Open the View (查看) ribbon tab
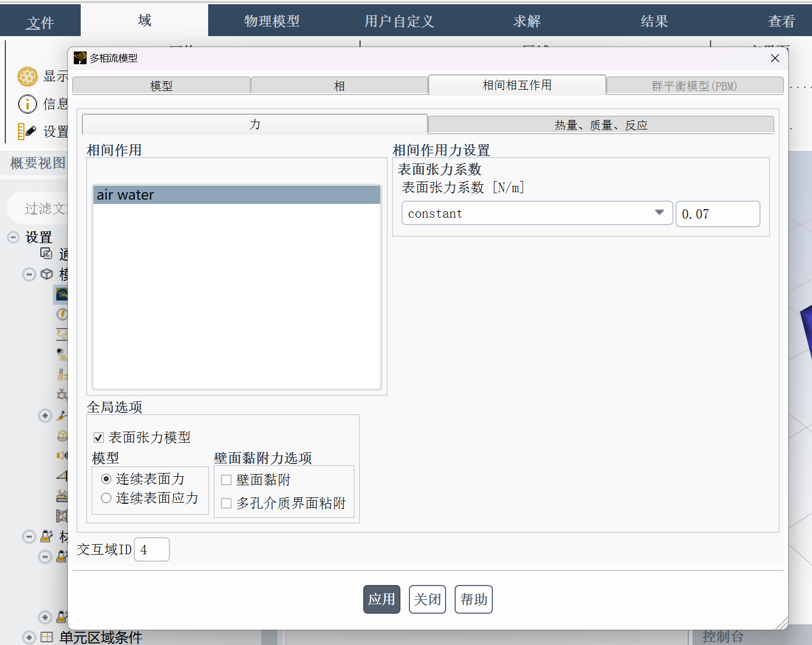The height and width of the screenshot is (645, 812). (x=782, y=21)
